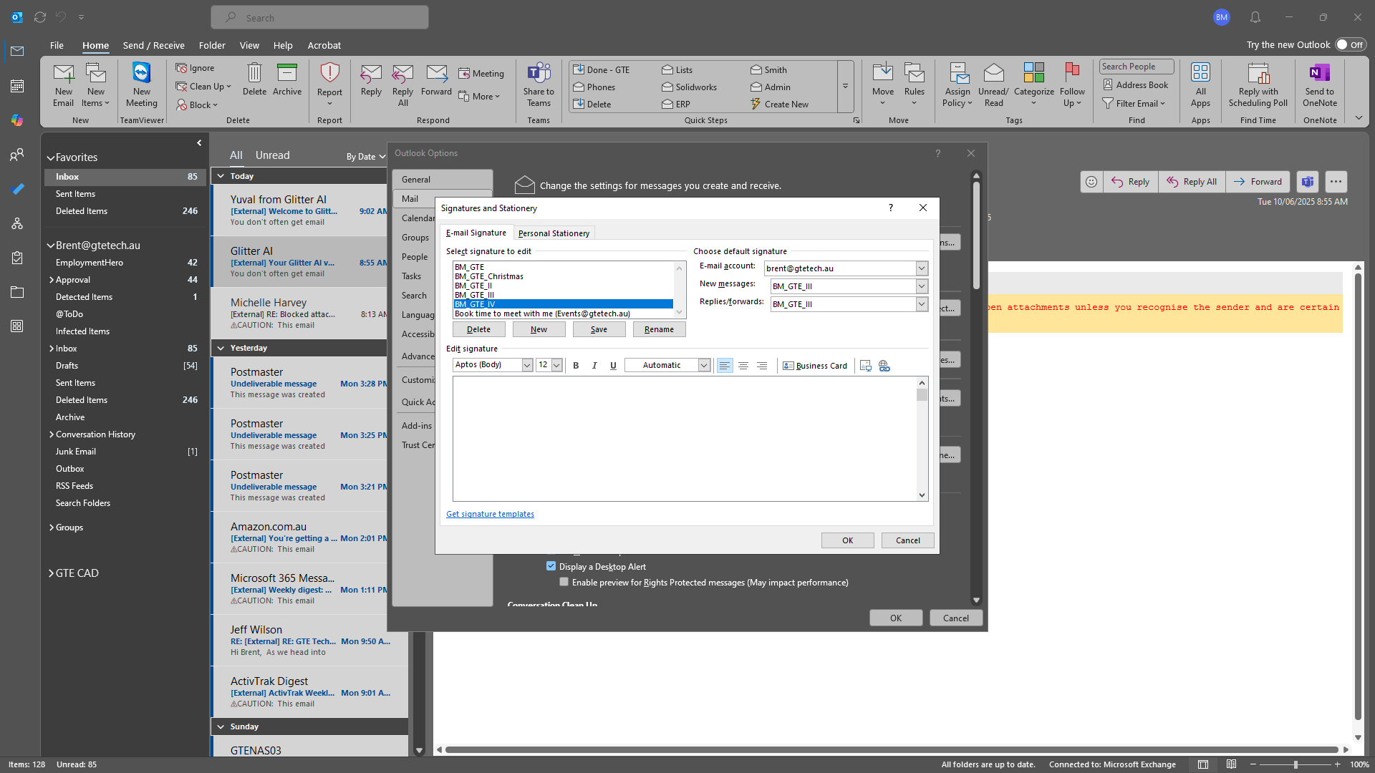The width and height of the screenshot is (1375, 773).
Task: Click the insert picture icon in signature editor
Action: pos(866,366)
